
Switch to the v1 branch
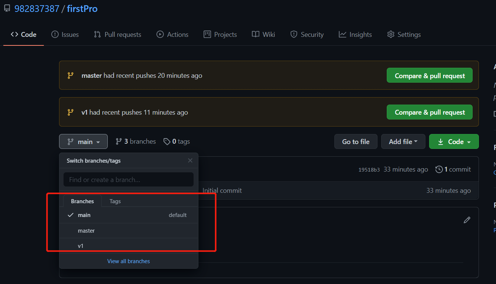click(129, 246)
